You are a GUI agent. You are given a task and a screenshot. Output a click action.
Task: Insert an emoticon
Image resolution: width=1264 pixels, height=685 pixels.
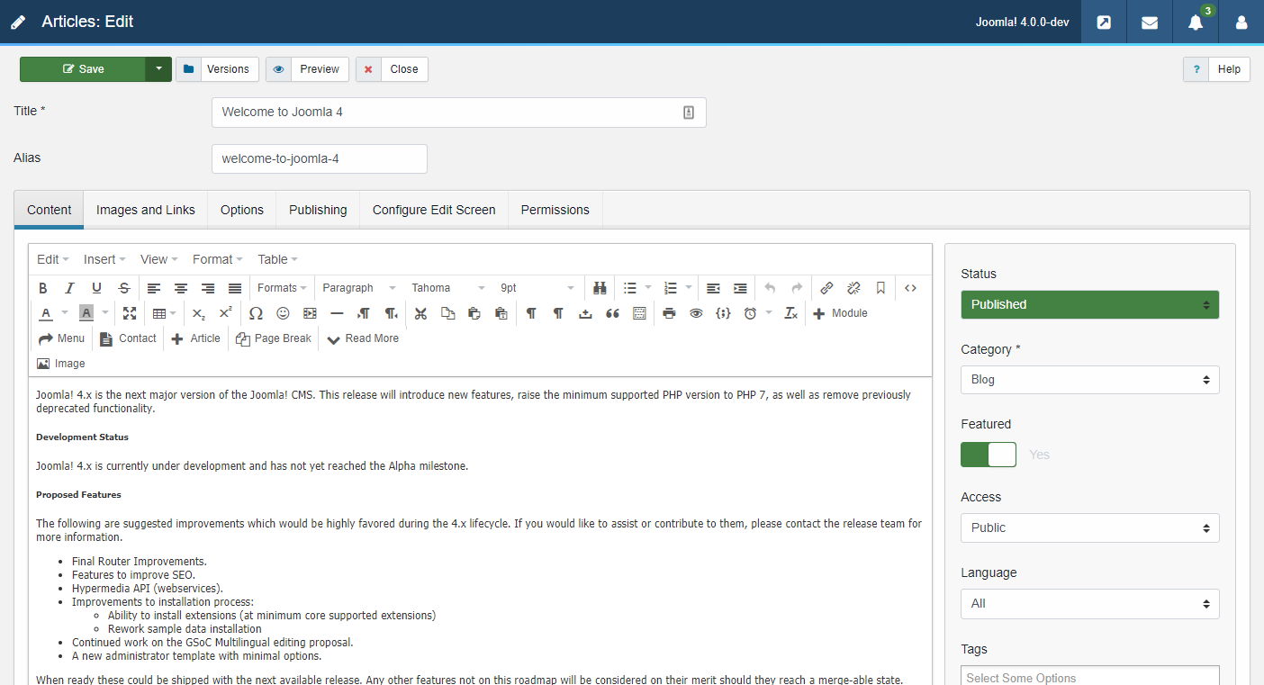pos(283,313)
